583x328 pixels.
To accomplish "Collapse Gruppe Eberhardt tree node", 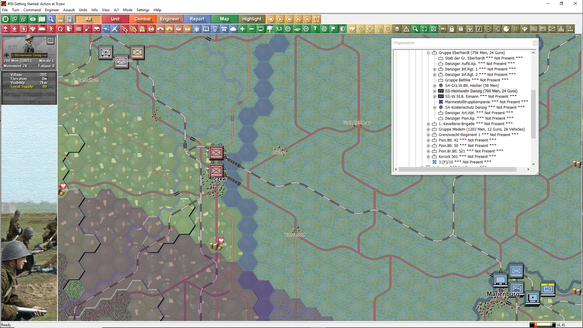I will click(428, 53).
